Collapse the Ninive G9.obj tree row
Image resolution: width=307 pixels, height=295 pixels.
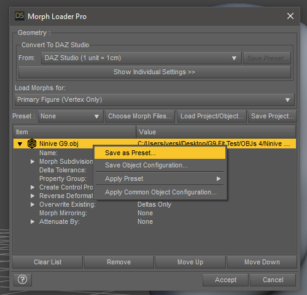(x=20, y=144)
